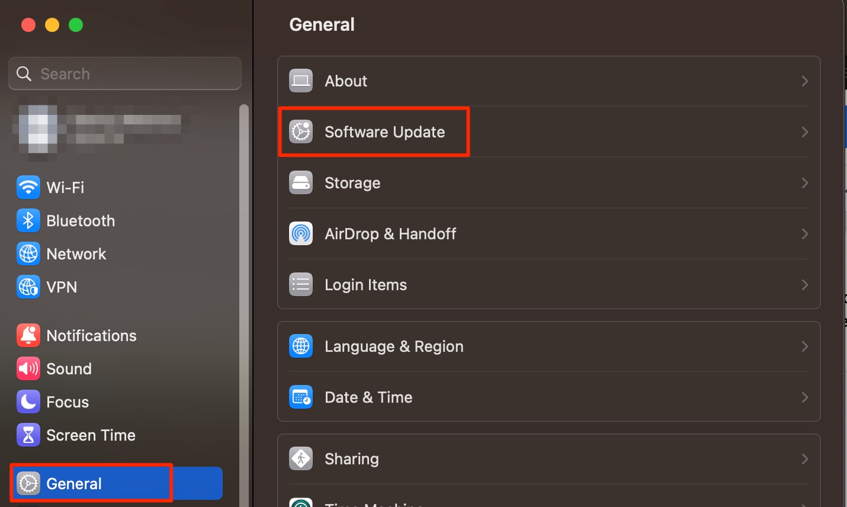
Task: Minimize the System Settings window
Action: tap(52, 25)
